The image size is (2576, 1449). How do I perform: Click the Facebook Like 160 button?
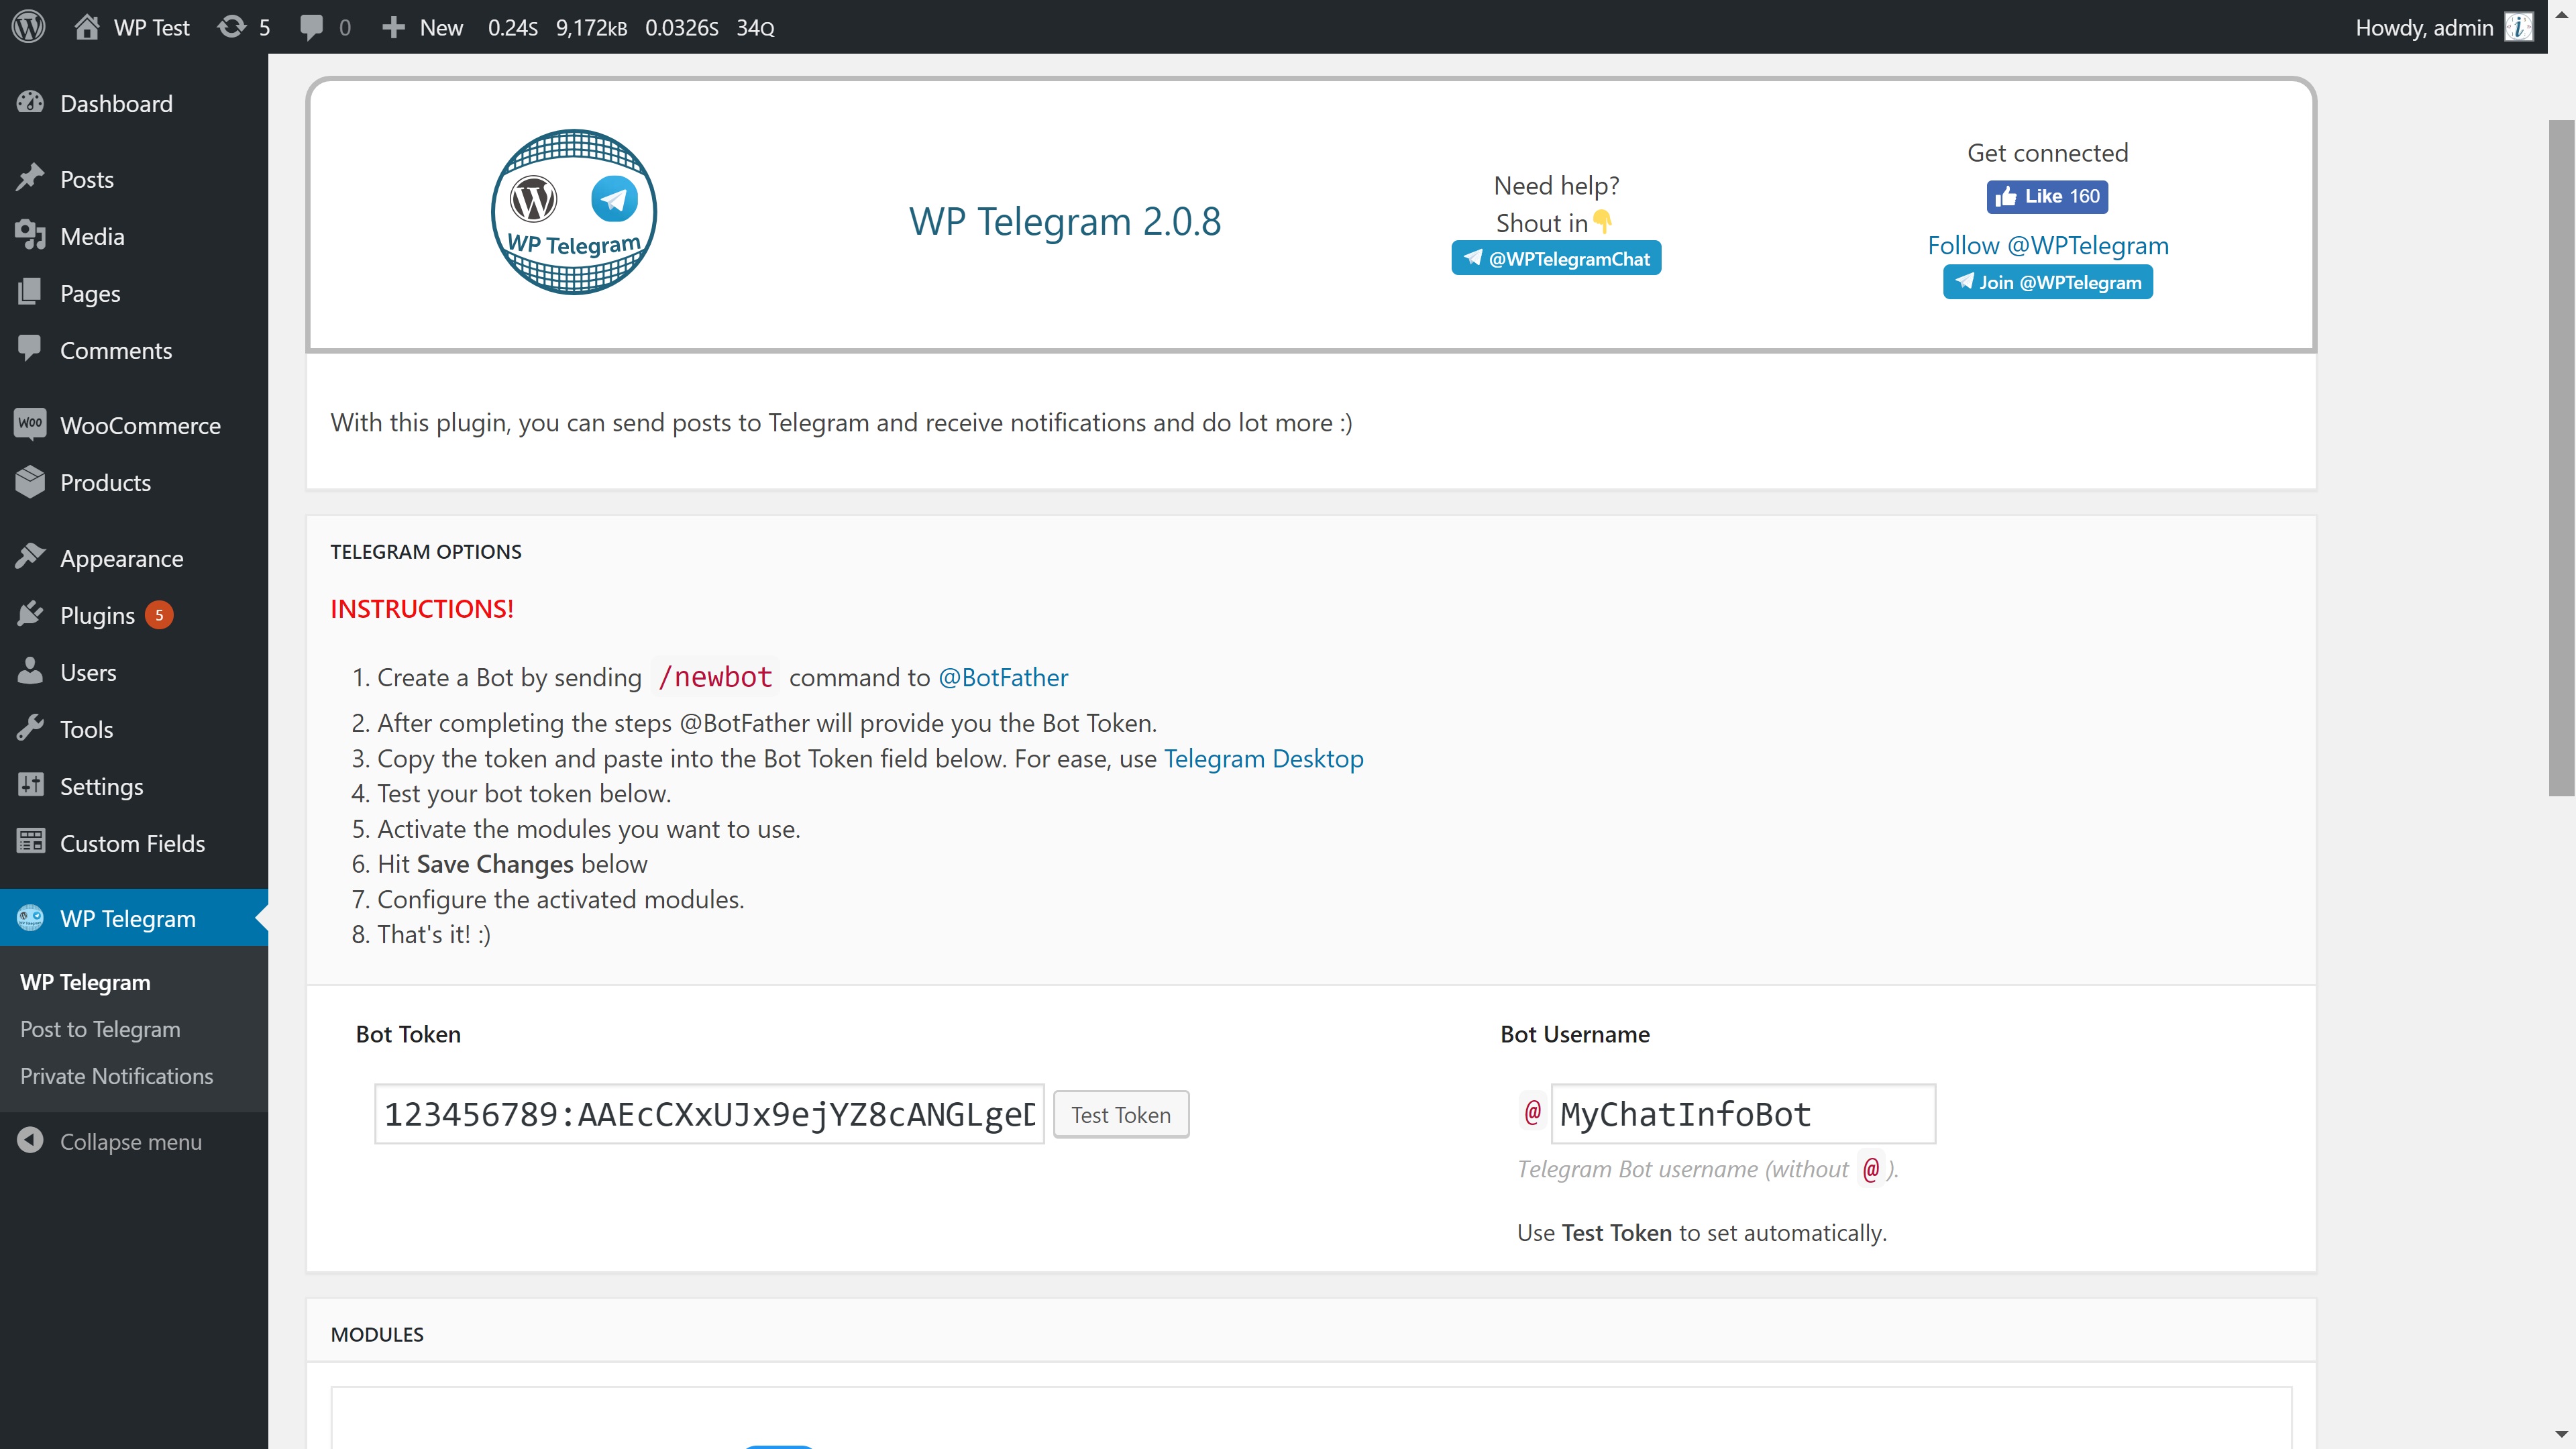(x=2046, y=196)
